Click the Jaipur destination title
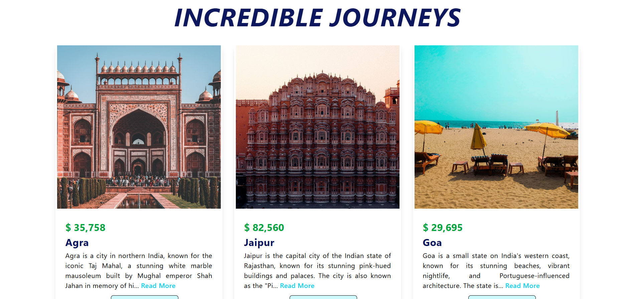The height and width of the screenshot is (299, 634). pos(259,243)
